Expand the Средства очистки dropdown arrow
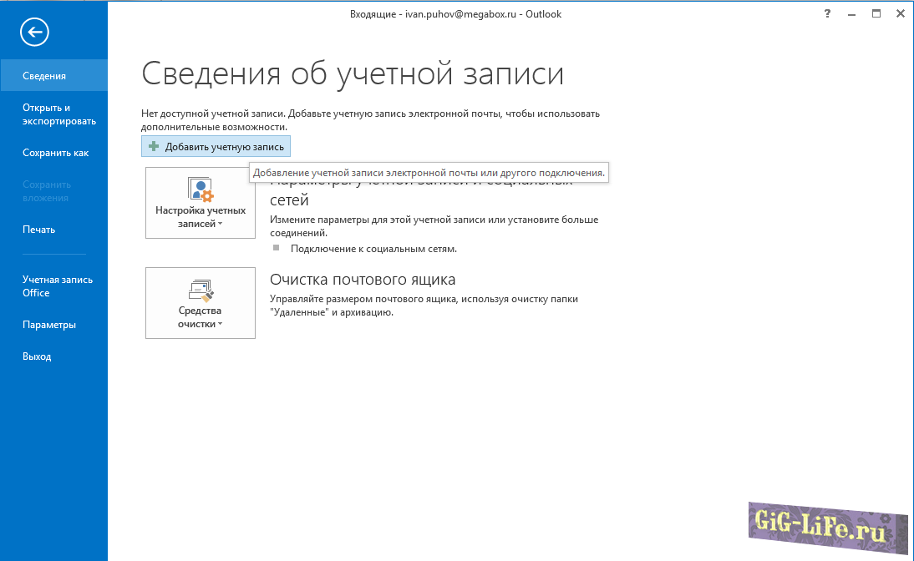The height and width of the screenshot is (561, 914). (x=220, y=325)
